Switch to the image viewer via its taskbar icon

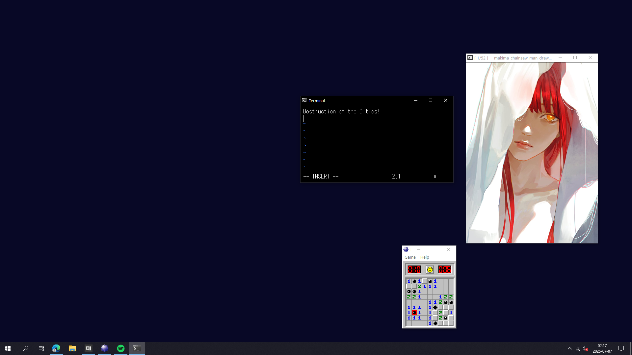pyautogui.click(x=89, y=348)
